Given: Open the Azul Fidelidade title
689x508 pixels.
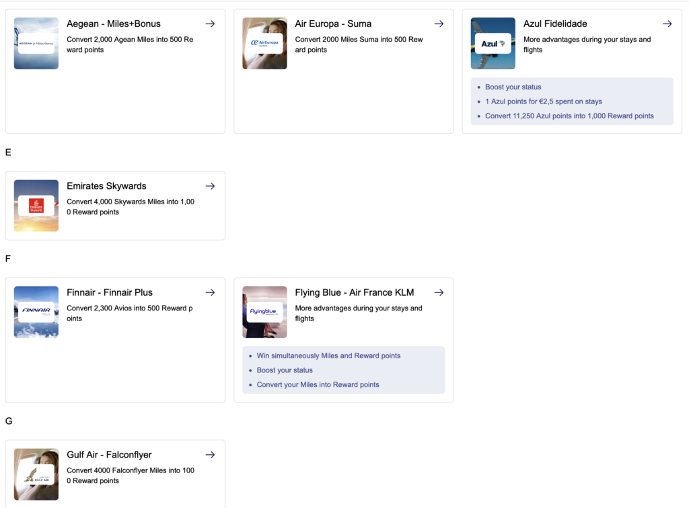Looking at the screenshot, I should (555, 24).
